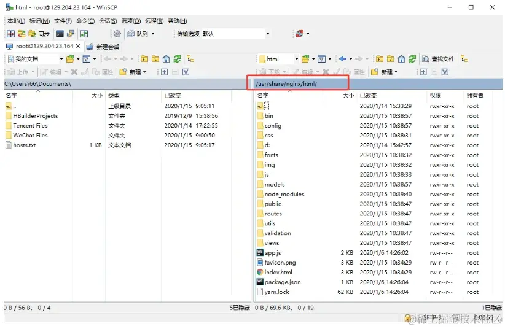Open session in PuTTY icon
505x329 pixels.
click(71, 34)
